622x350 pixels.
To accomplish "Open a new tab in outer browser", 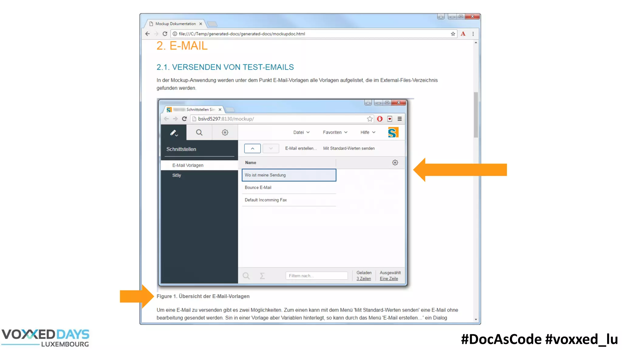I will (x=212, y=24).
